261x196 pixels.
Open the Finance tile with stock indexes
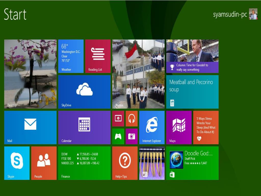84,163
